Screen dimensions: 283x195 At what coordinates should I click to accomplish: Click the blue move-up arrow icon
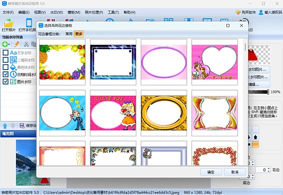(x=5, y=126)
